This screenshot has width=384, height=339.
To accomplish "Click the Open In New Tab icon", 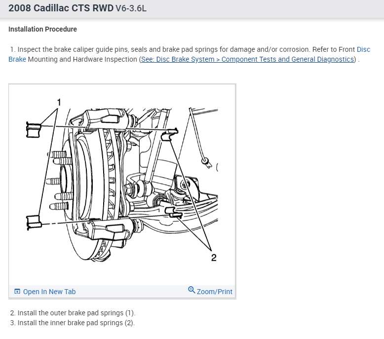I will pos(17,291).
